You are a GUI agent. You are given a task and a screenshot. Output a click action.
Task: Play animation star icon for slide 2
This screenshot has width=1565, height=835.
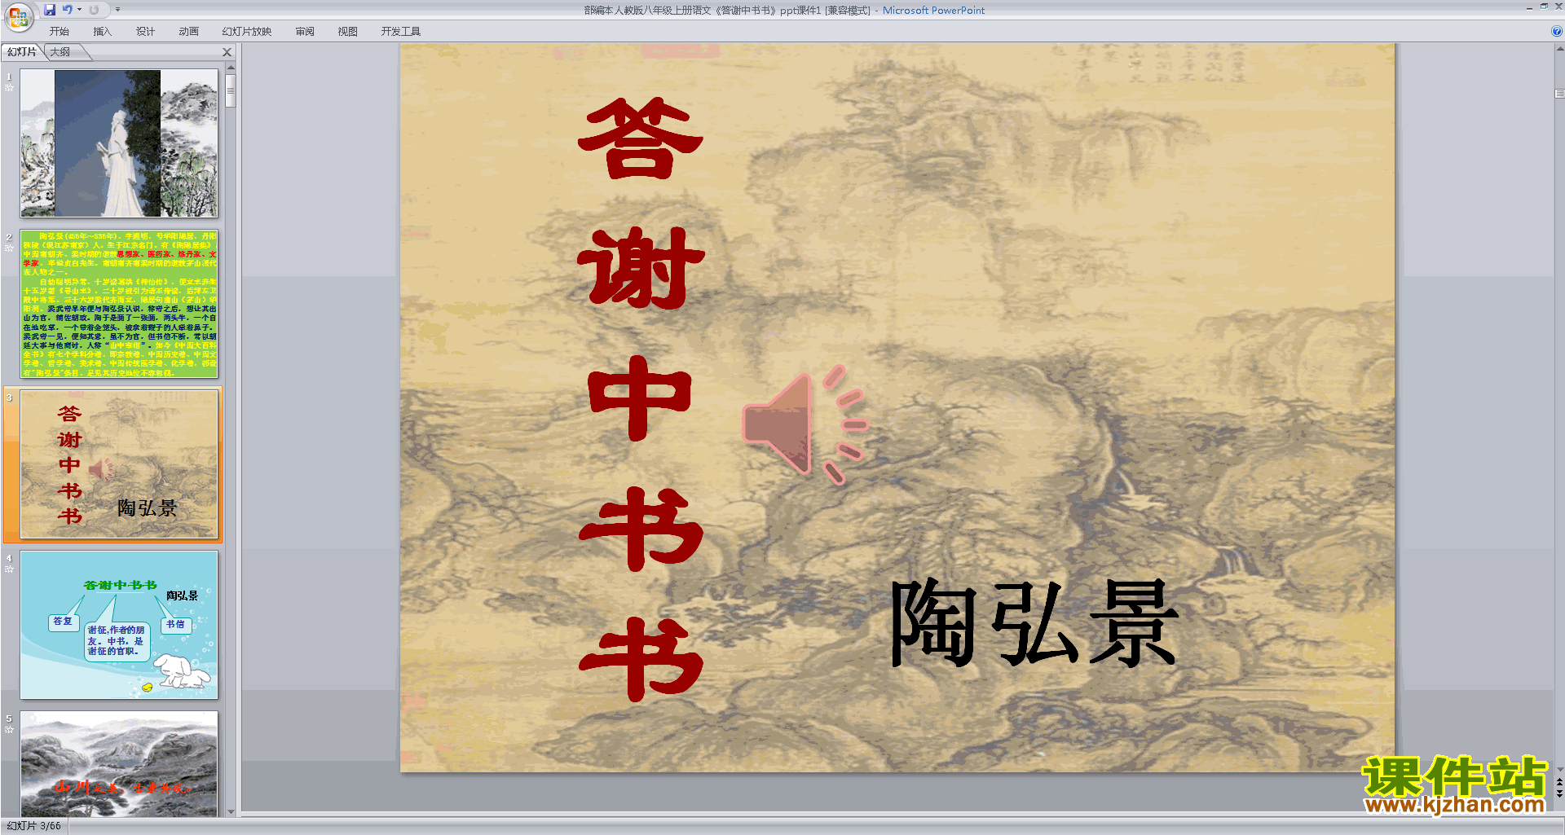click(10, 248)
